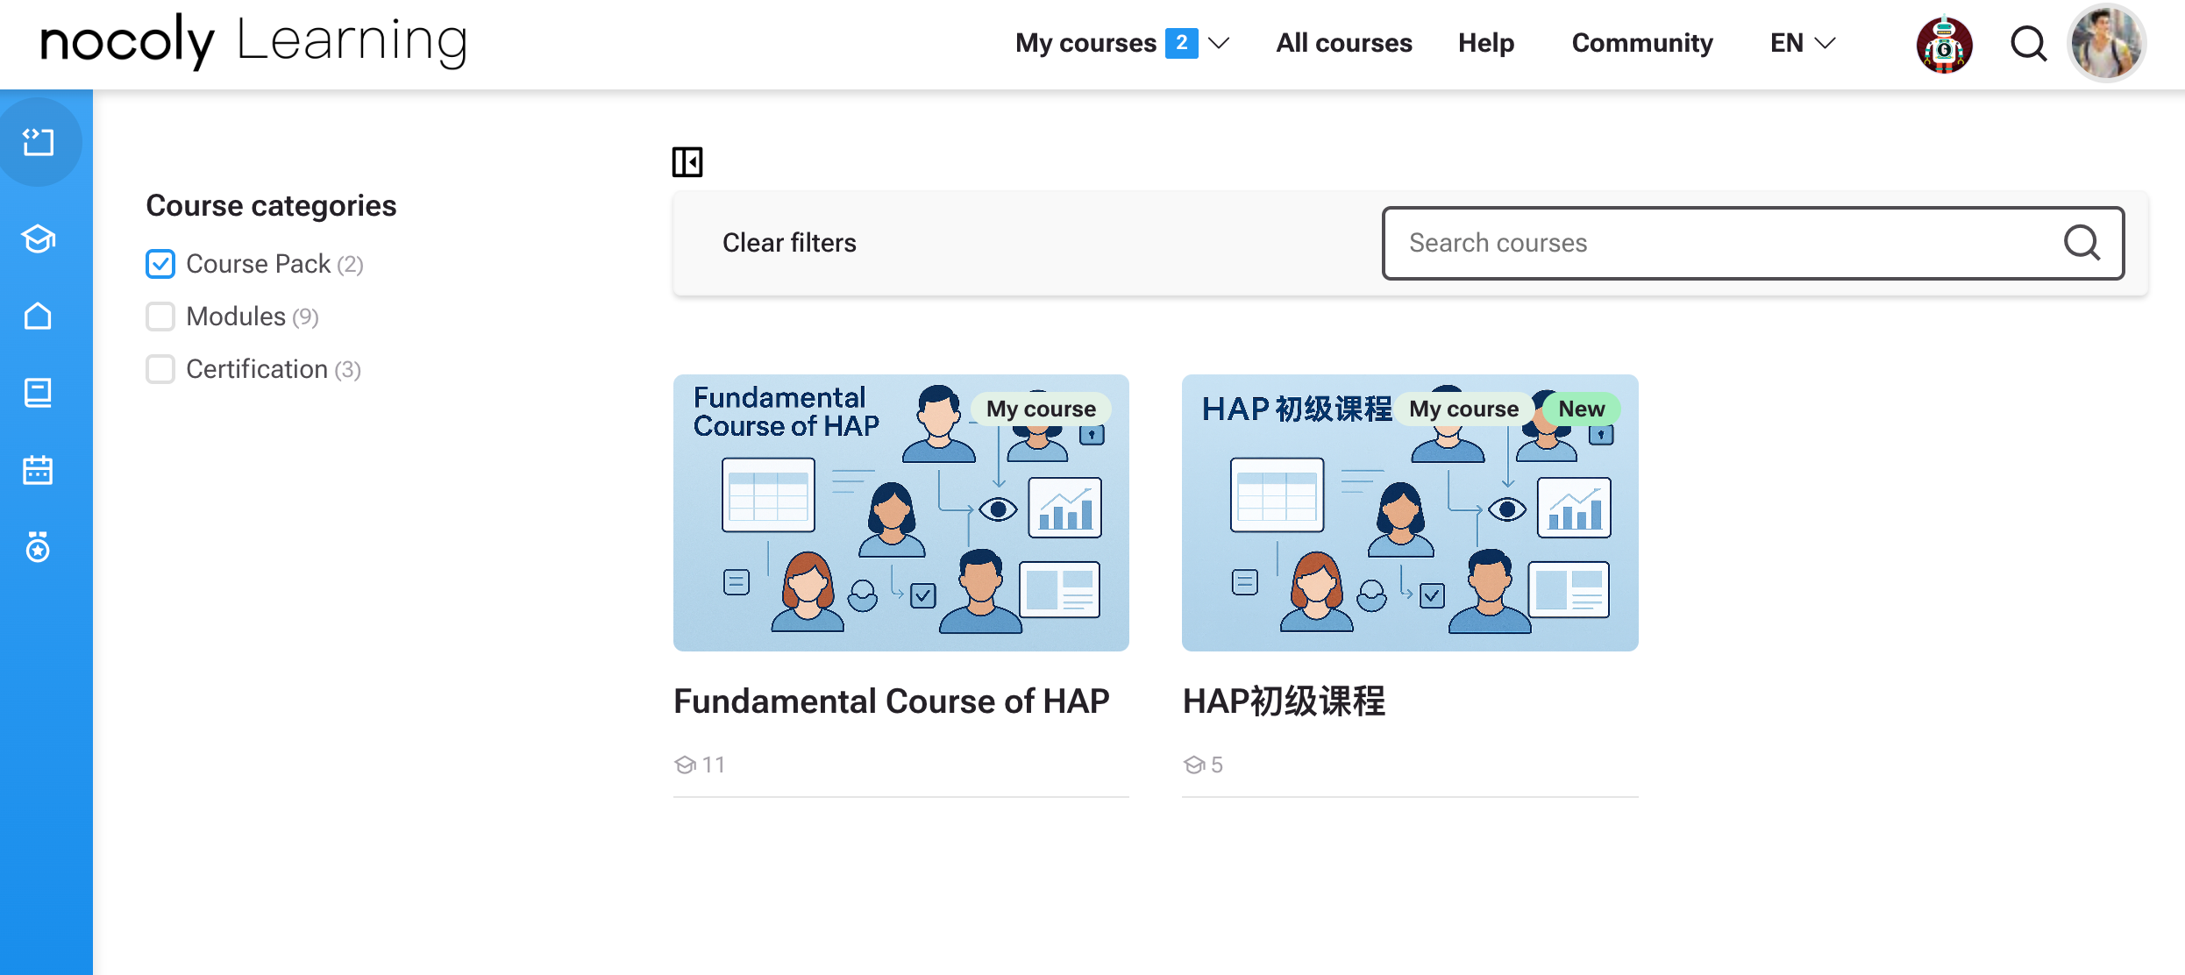This screenshot has width=2185, height=975.
Task: Click the Course Pack label text
Action: 258,264
